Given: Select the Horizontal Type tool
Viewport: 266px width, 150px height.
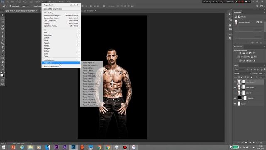Looking at the screenshot, I should pyautogui.click(x=2, y=47).
